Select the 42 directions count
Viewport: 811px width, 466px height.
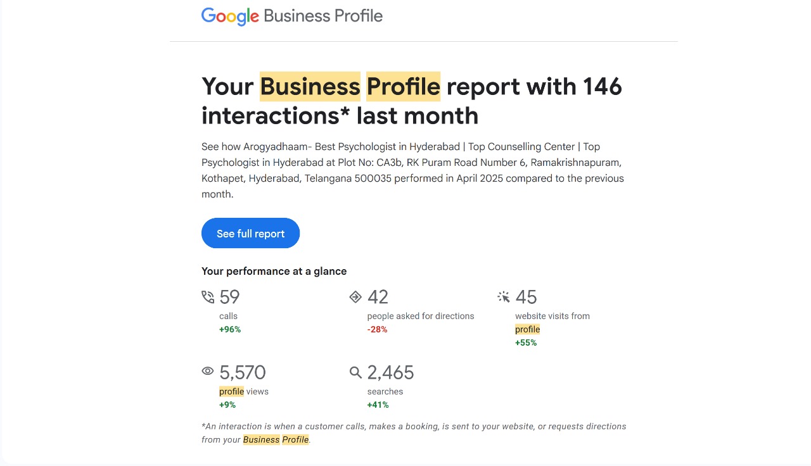[378, 297]
